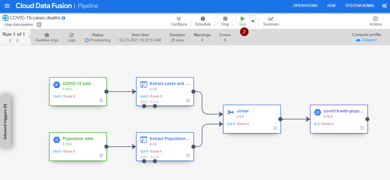Click the Population data node title

[x=78, y=139]
